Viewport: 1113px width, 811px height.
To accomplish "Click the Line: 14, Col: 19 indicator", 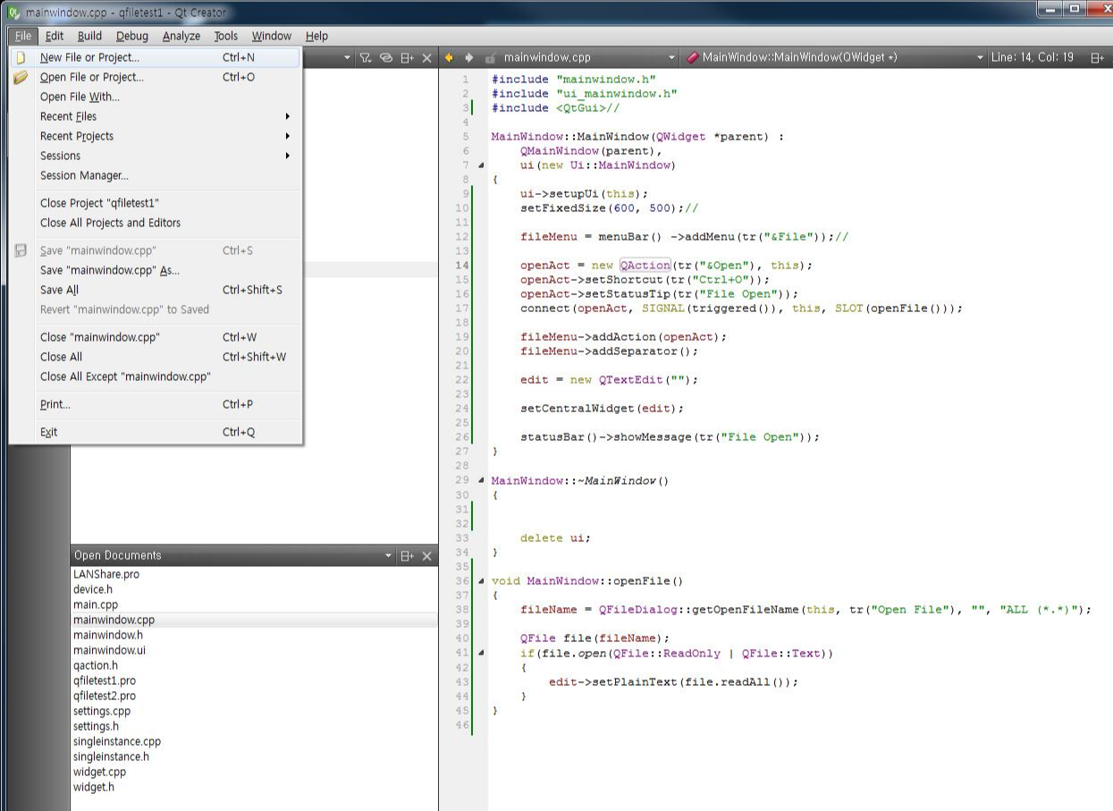I will coord(1033,57).
